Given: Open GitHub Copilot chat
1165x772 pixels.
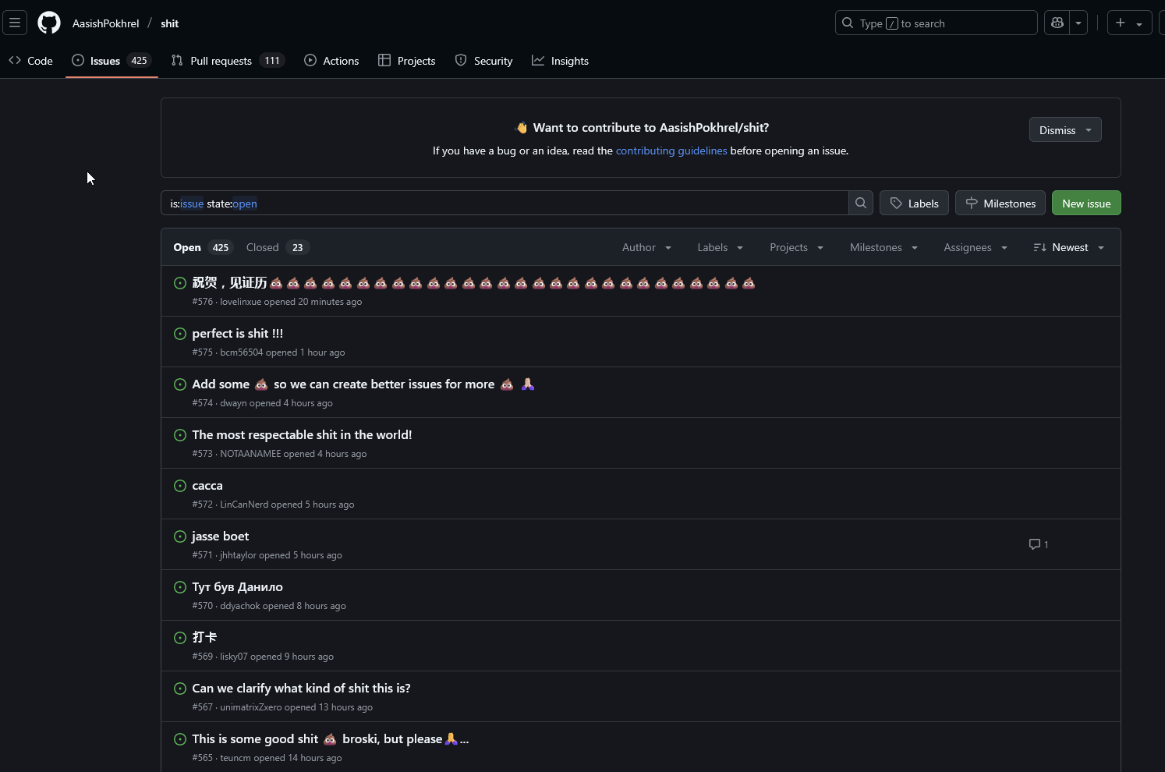Looking at the screenshot, I should [1057, 23].
